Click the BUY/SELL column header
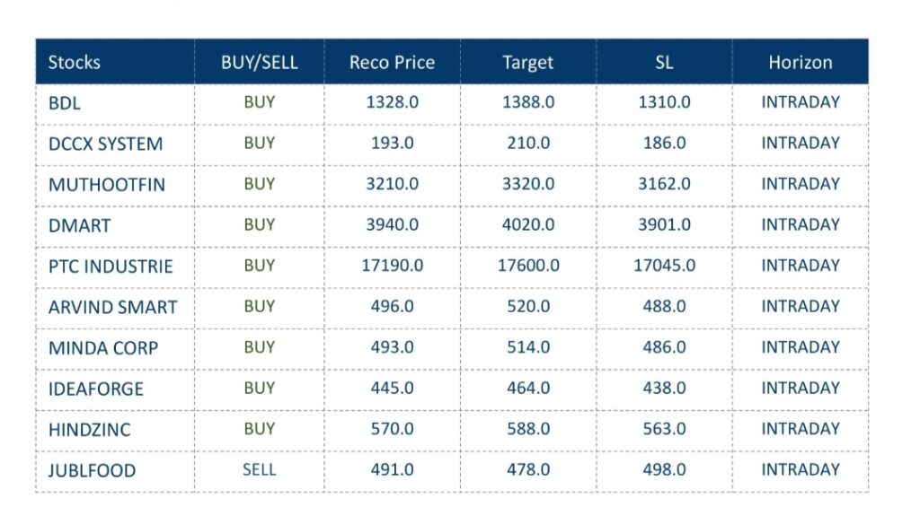Image resolution: width=920 pixels, height=507 pixels. (259, 63)
